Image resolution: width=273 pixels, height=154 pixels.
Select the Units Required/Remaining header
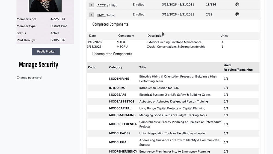pos(238,67)
